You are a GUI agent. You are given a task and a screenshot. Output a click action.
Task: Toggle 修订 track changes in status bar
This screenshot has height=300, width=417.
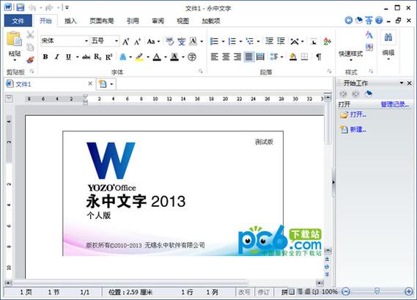[263, 292]
